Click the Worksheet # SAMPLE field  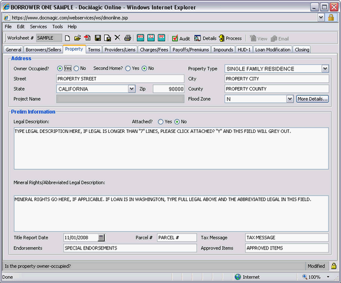coord(49,38)
